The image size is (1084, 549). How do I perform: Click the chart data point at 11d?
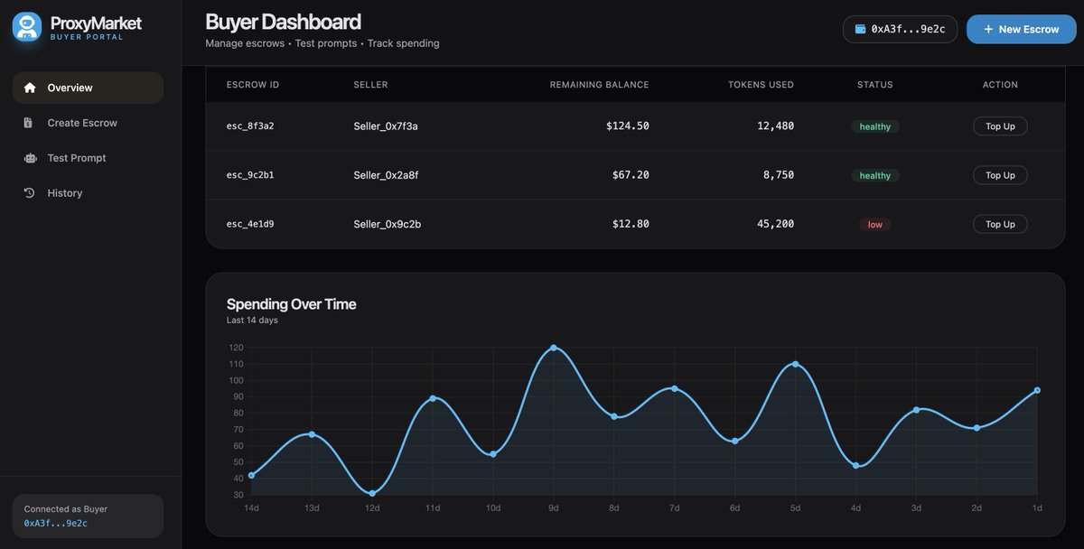click(433, 398)
